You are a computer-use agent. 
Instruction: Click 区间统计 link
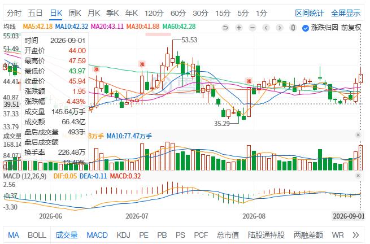310,13
